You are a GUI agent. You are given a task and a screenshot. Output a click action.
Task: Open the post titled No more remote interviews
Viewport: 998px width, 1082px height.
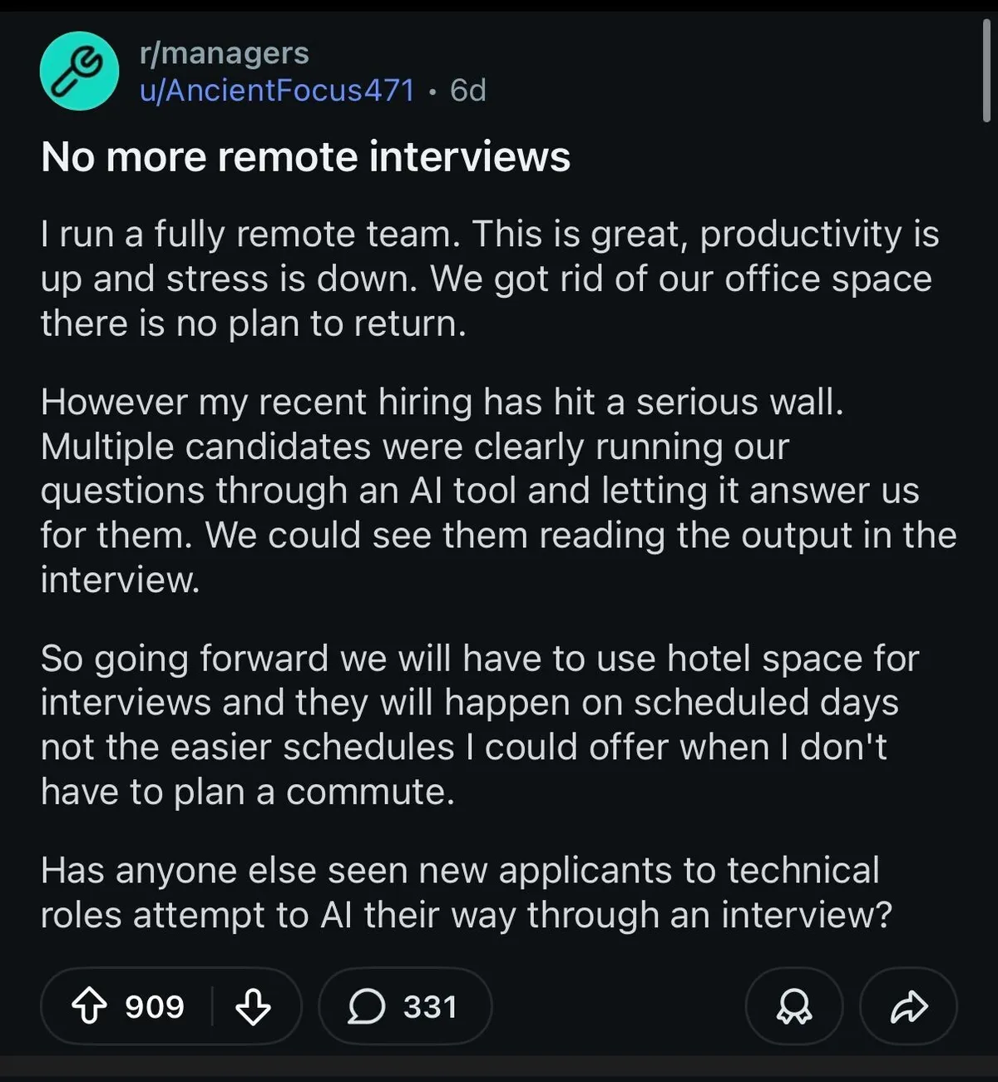[305, 156]
